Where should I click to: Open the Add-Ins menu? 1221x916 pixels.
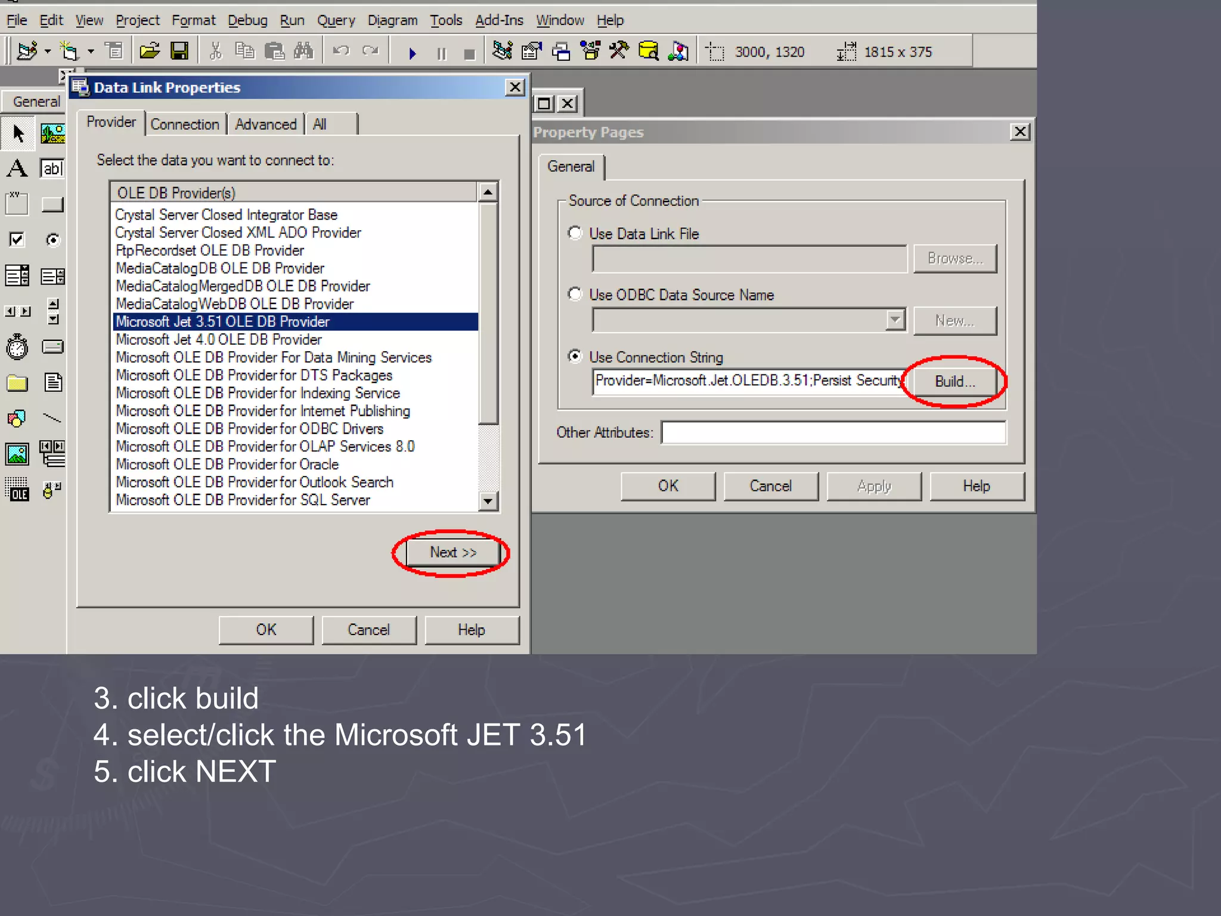click(x=499, y=20)
